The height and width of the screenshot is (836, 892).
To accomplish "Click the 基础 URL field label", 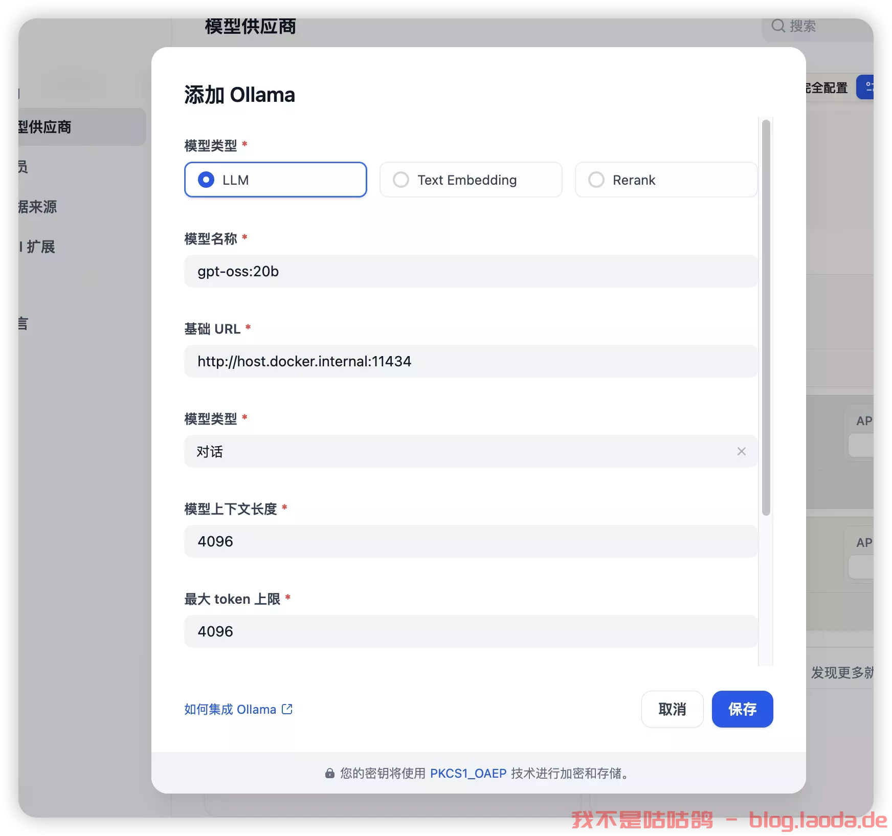I will coord(212,328).
